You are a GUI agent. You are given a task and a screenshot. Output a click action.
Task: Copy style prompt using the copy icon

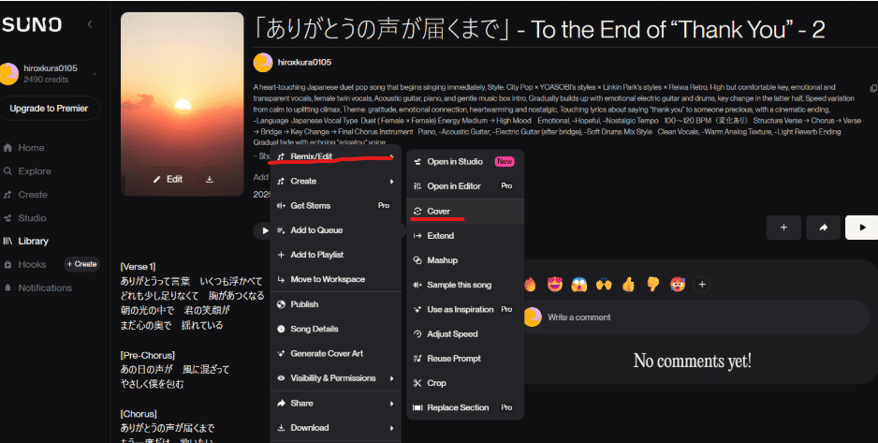(873, 88)
